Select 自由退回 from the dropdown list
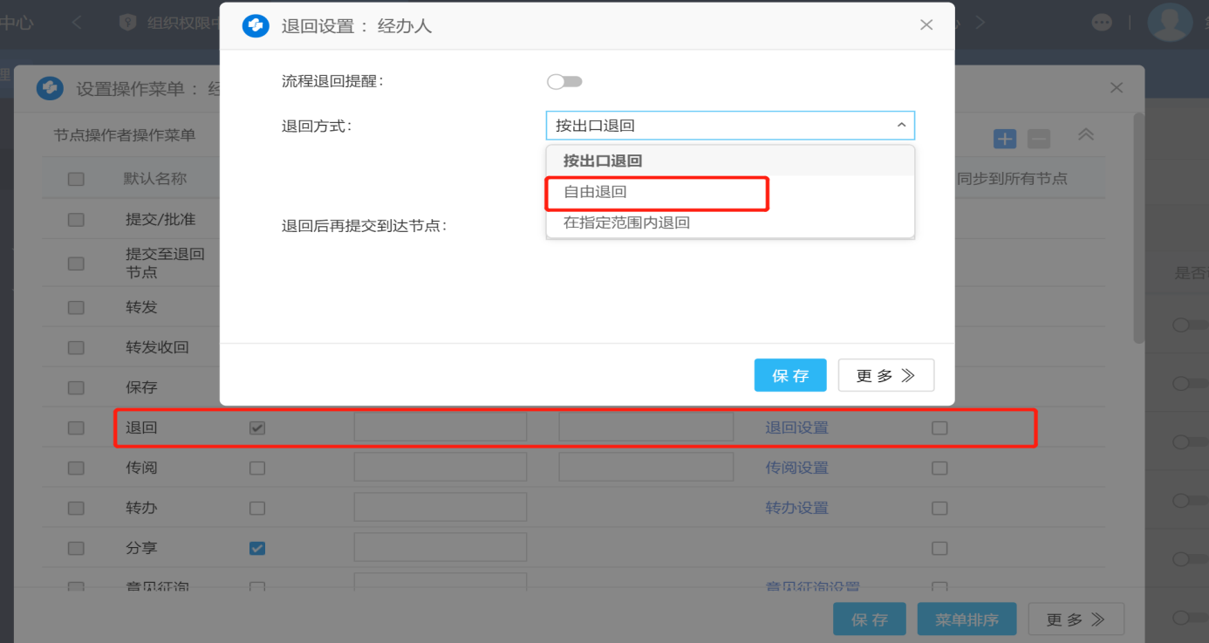Screen dimensions: 1209x643 click(x=596, y=192)
